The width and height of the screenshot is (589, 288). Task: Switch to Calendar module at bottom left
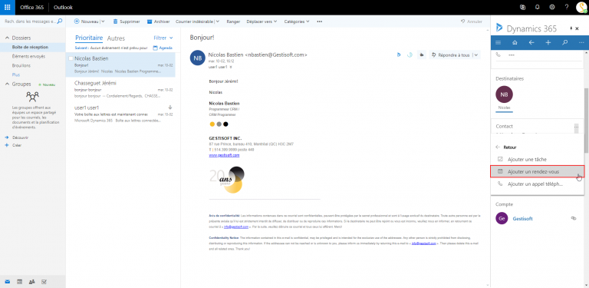20,281
